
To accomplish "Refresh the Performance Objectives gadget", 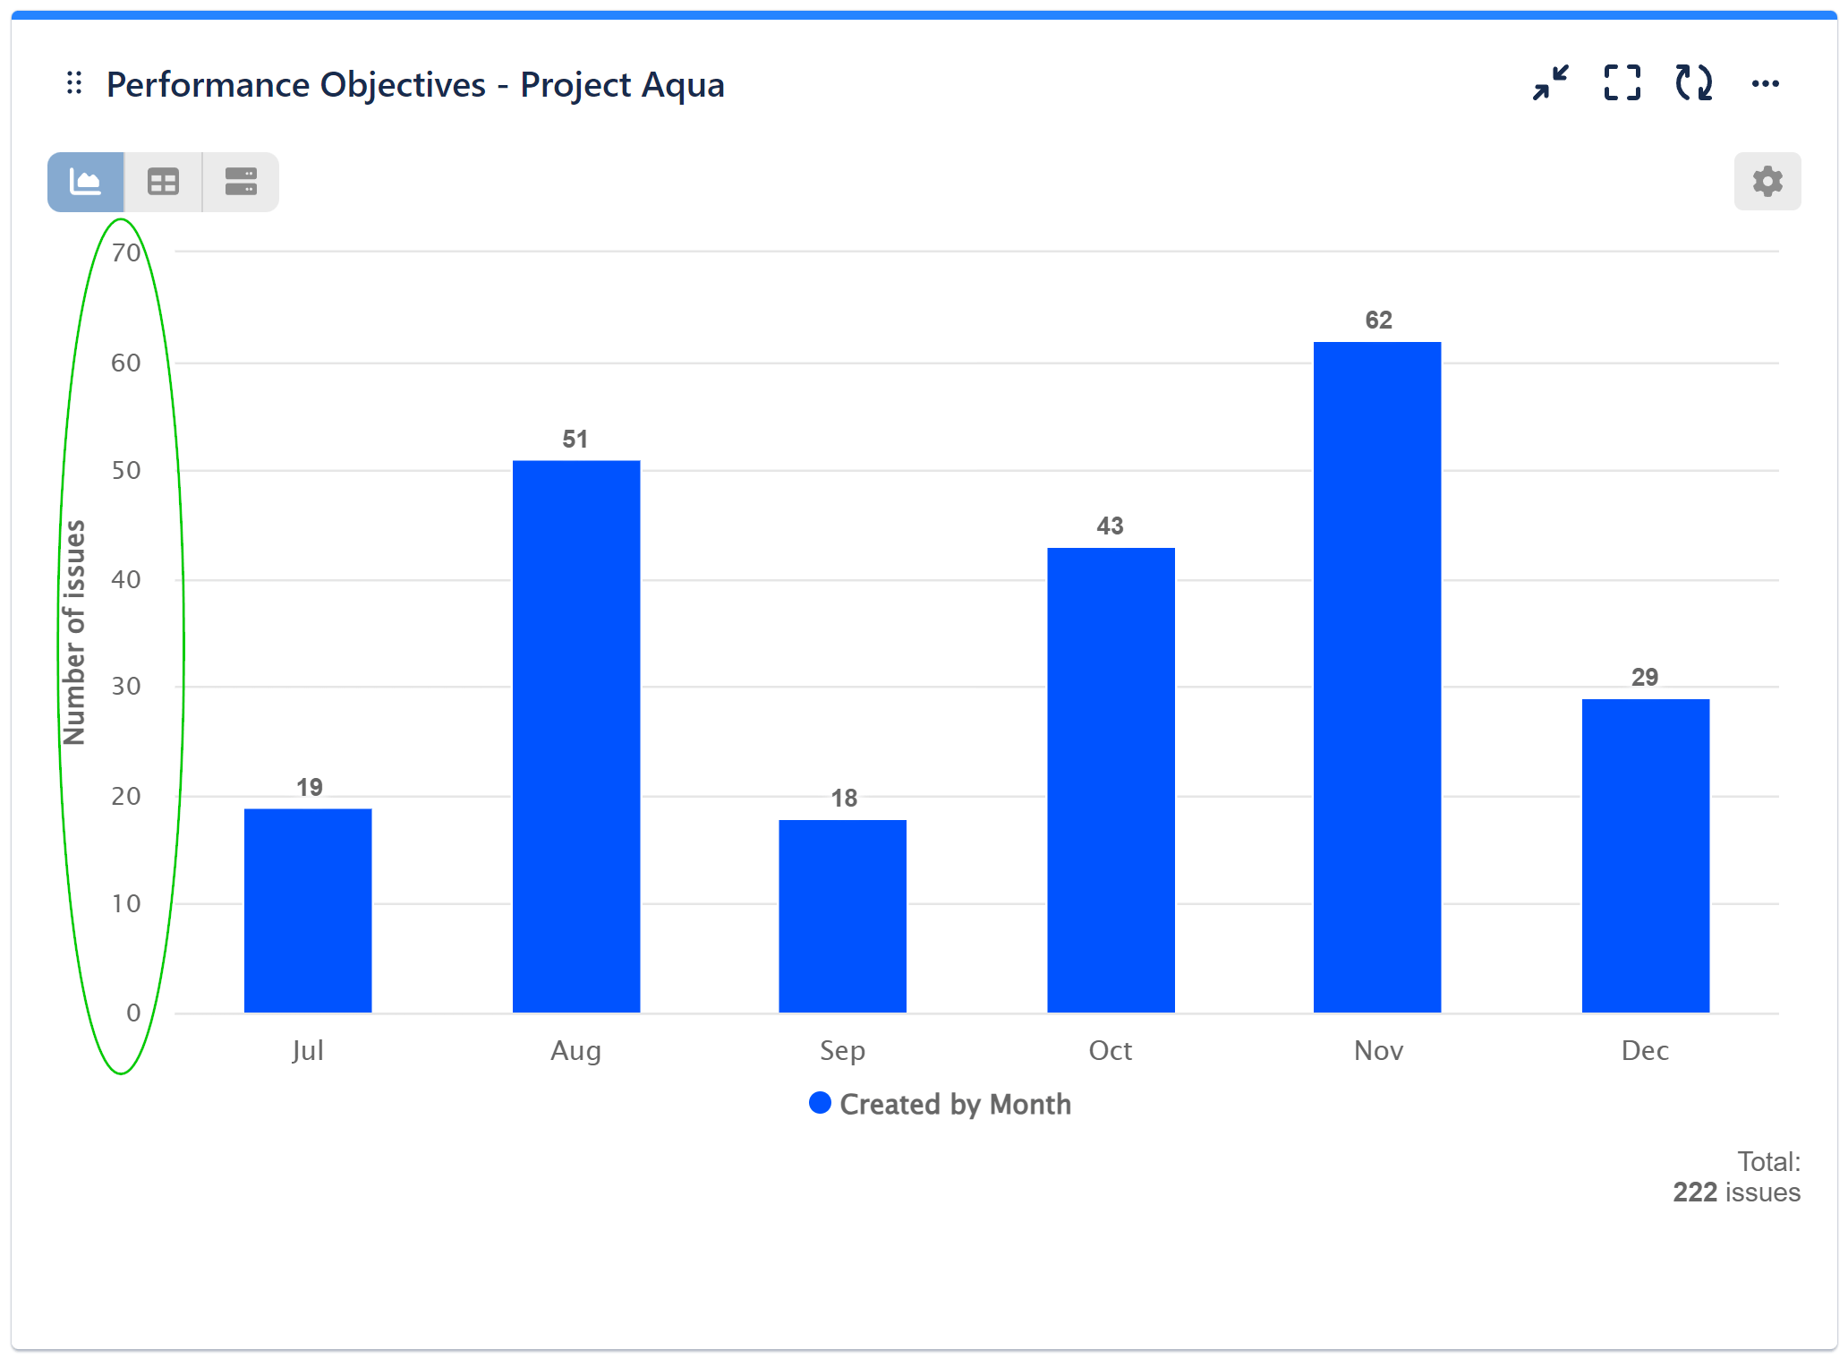I will coord(1692,83).
